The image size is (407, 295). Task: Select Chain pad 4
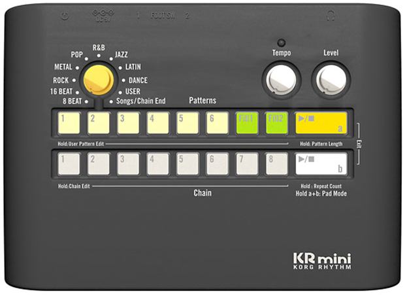click(x=158, y=164)
